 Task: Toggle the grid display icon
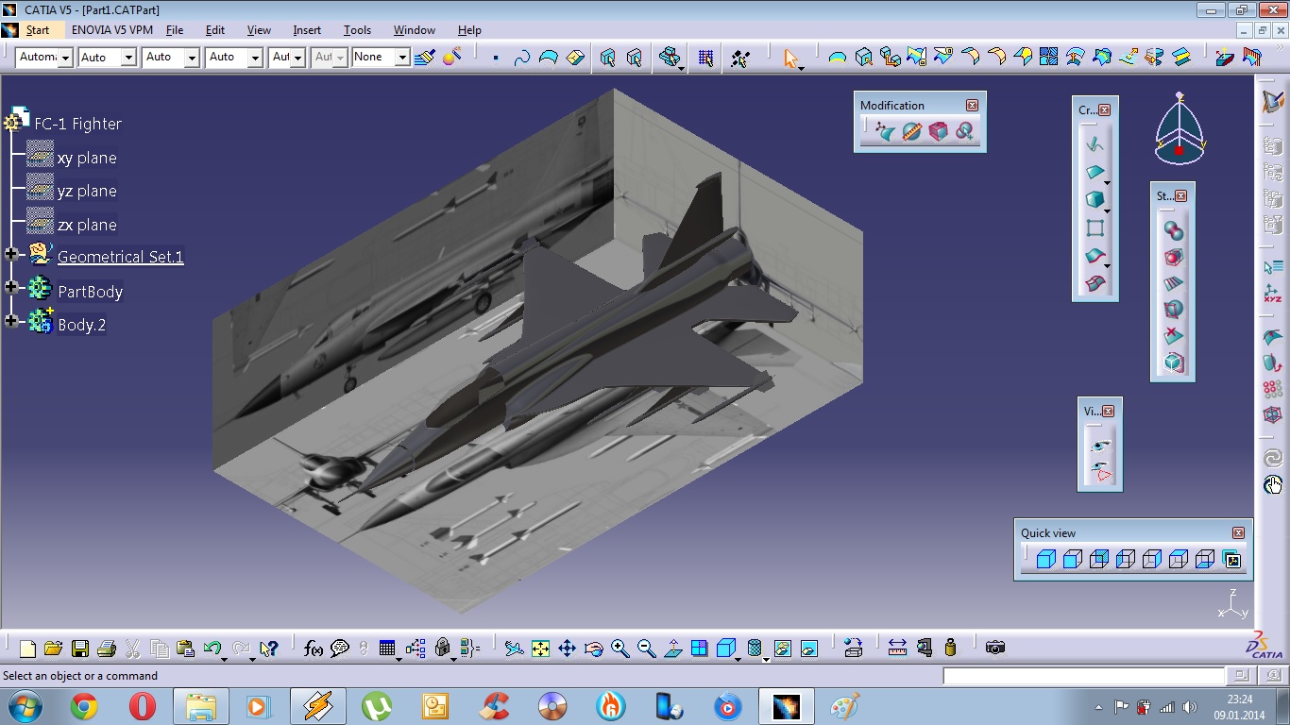pyautogui.click(x=705, y=58)
